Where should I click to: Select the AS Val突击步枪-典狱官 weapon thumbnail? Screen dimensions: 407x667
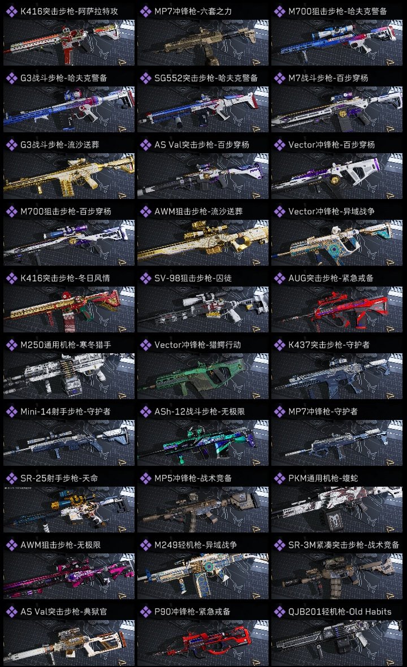click(69, 643)
